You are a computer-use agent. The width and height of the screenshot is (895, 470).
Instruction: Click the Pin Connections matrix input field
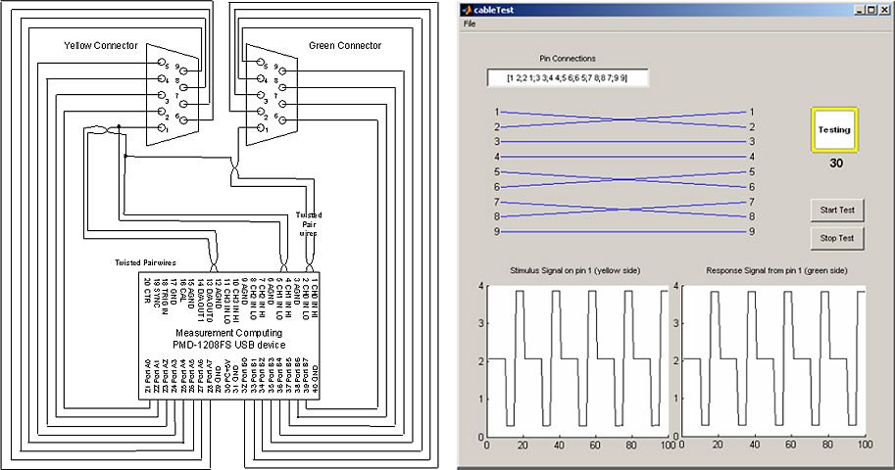(x=568, y=77)
